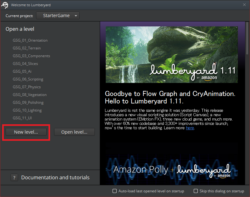Open level GSG_02_Terrain
The width and height of the screenshot is (250, 197).
(27, 48)
